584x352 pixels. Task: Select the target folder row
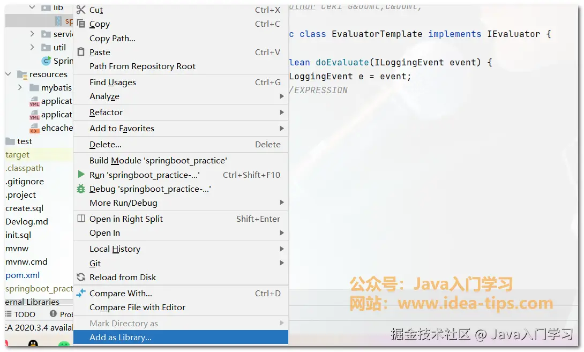pyautogui.click(x=39, y=155)
